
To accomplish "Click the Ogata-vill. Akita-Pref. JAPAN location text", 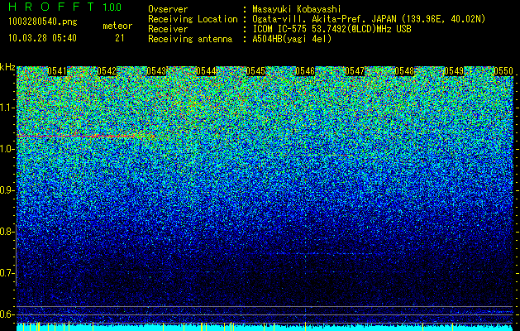I will click(369, 20).
